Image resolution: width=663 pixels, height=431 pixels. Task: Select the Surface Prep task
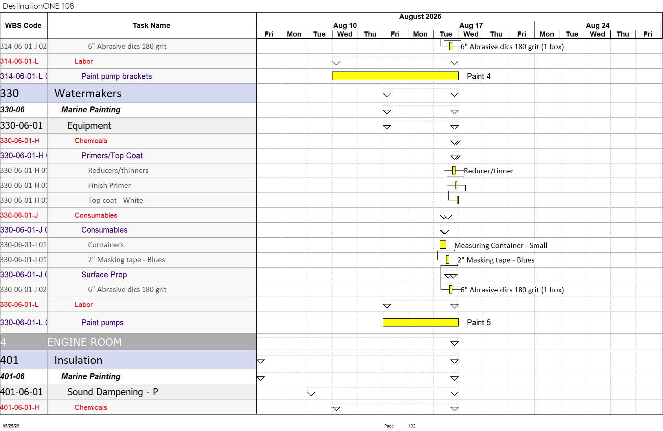click(104, 275)
